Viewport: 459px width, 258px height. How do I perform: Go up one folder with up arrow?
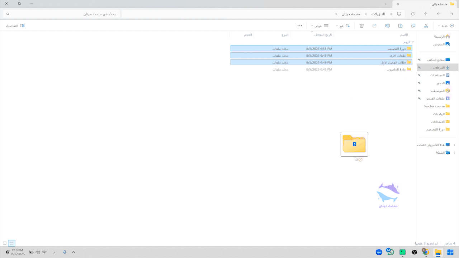tap(426, 14)
